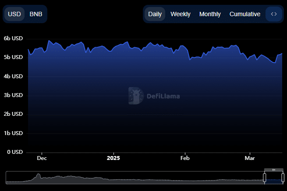
Task: Select the Weekly interval
Action: click(181, 14)
